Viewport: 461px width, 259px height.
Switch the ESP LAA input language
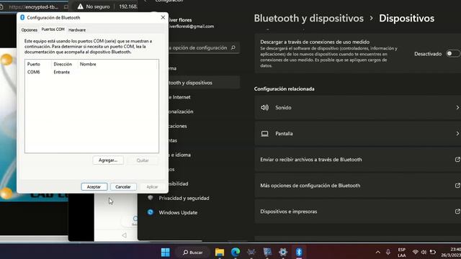pos(402,253)
